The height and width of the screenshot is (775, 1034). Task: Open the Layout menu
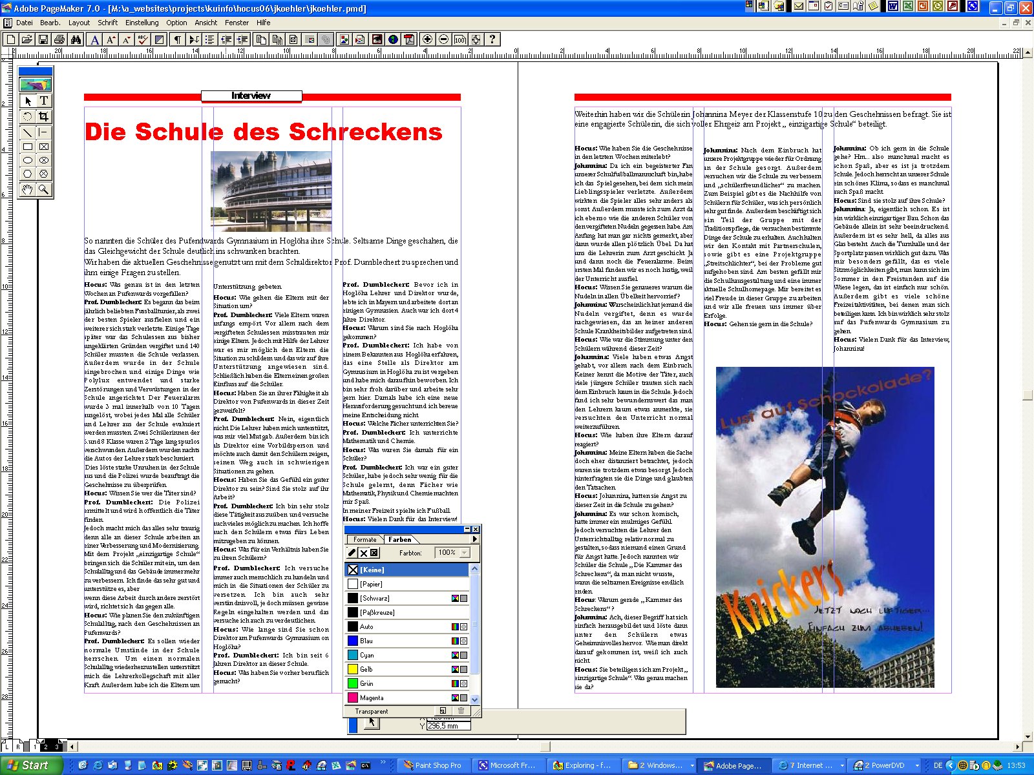point(79,23)
